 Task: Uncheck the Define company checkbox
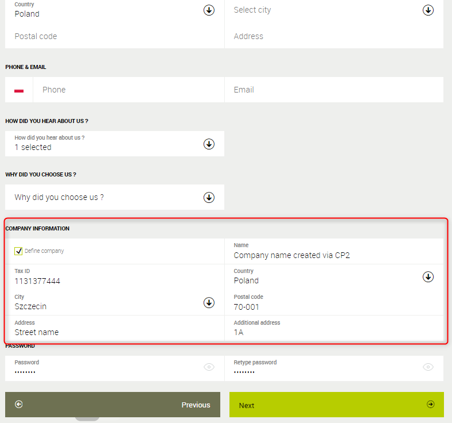tap(19, 251)
